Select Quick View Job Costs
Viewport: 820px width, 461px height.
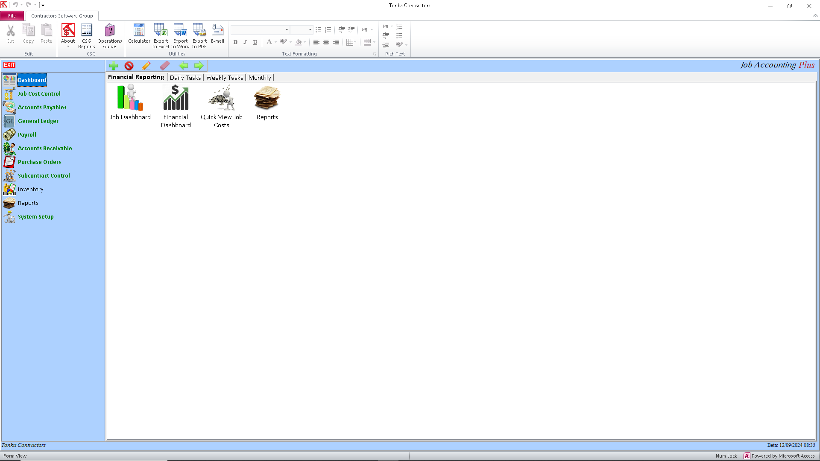coord(222,98)
